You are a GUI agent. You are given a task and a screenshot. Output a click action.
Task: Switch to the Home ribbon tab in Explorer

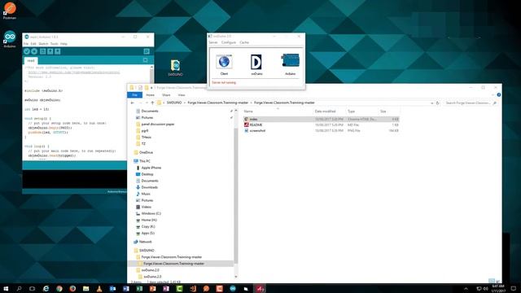pos(150,95)
